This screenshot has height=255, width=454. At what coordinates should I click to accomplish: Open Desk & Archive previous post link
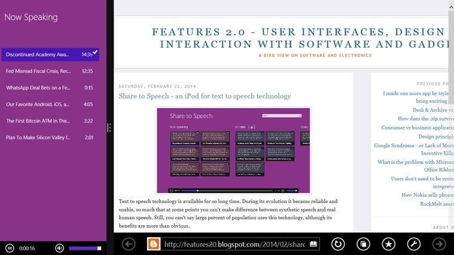[x=433, y=110]
